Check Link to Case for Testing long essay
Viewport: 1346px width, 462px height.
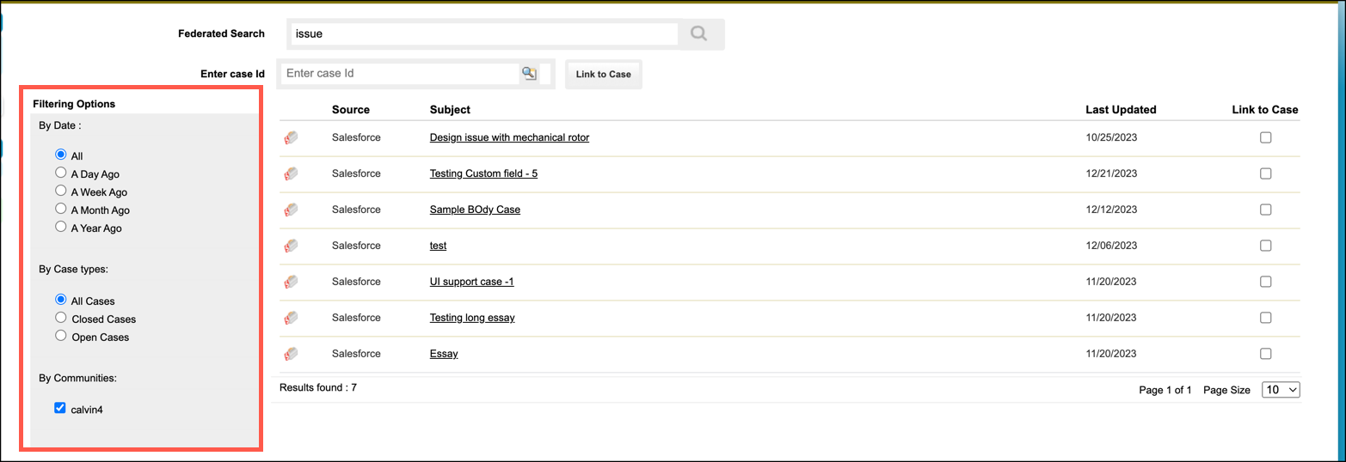(1265, 318)
